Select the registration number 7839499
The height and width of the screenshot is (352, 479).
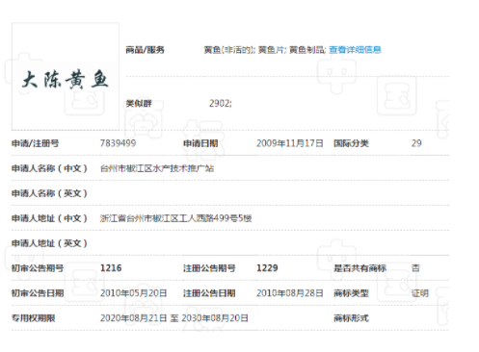[118, 143]
